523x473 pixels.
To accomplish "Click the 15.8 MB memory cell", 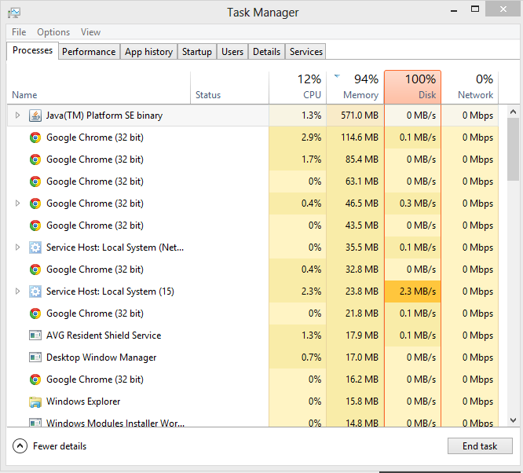I will 355,401.
